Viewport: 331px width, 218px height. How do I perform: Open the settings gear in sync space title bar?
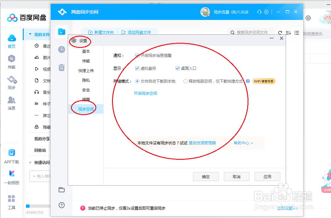click(x=266, y=12)
